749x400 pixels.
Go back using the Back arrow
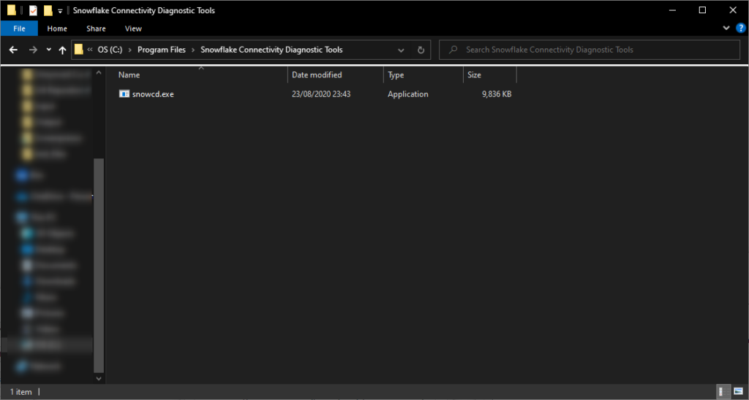pos(13,50)
